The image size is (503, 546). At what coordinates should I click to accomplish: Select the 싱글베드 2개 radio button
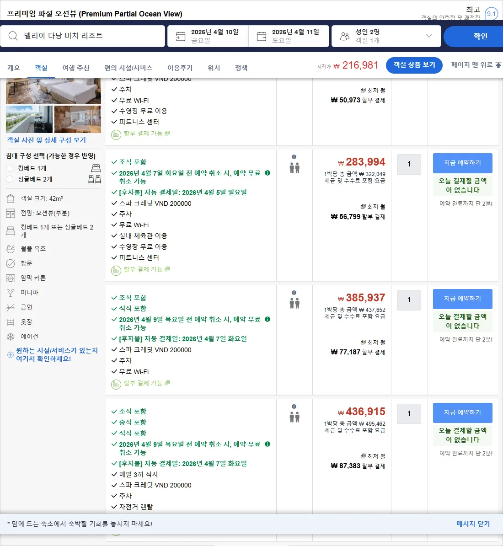10,179
